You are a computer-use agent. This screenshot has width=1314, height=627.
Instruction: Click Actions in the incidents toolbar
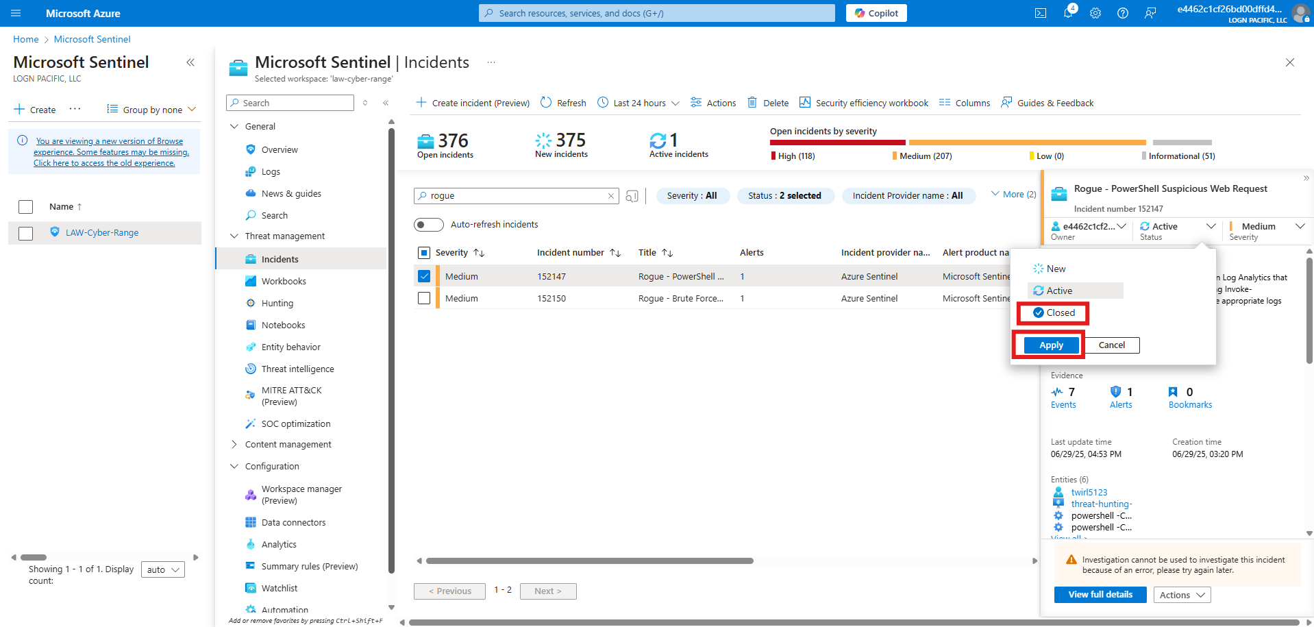point(713,103)
